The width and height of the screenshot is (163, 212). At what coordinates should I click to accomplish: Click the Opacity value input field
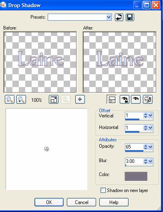[x=134, y=147]
